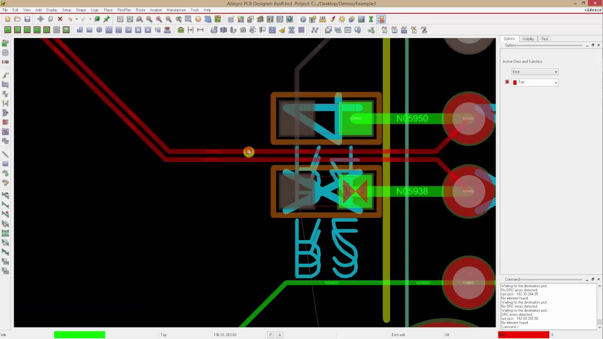Open the Undo history dropdown arrow
The height and width of the screenshot is (339, 603).
tap(76, 19)
